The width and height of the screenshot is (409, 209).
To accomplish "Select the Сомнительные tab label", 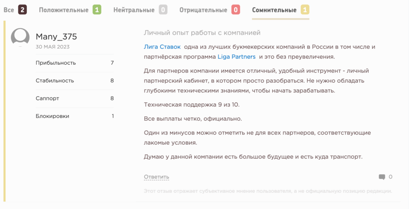I will (x=274, y=10).
